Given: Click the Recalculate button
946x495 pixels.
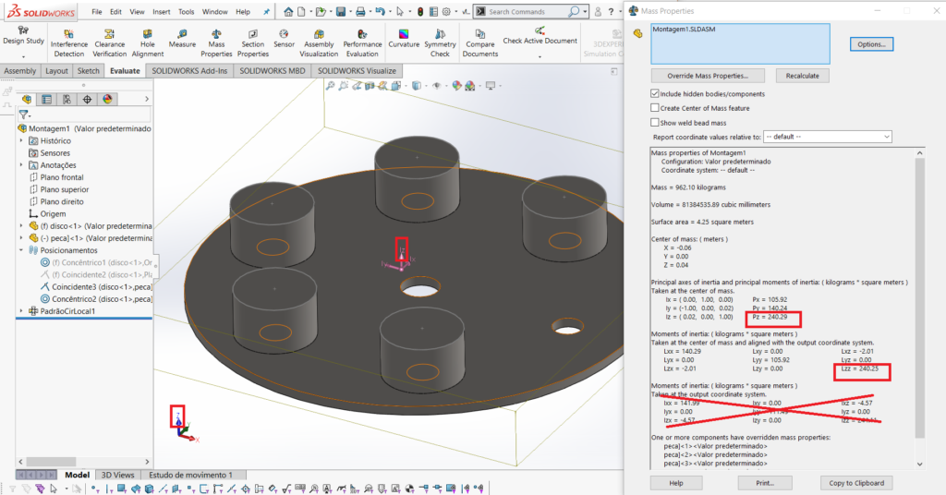Looking at the screenshot, I should pyautogui.click(x=802, y=76).
